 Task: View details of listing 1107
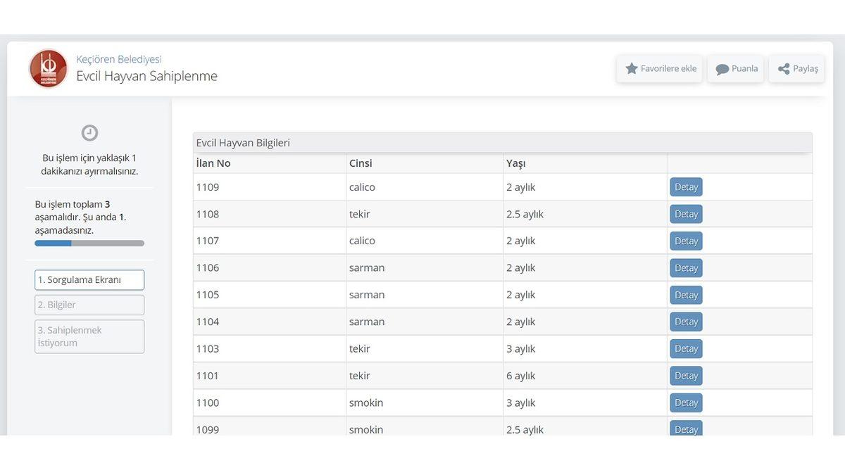[686, 241]
